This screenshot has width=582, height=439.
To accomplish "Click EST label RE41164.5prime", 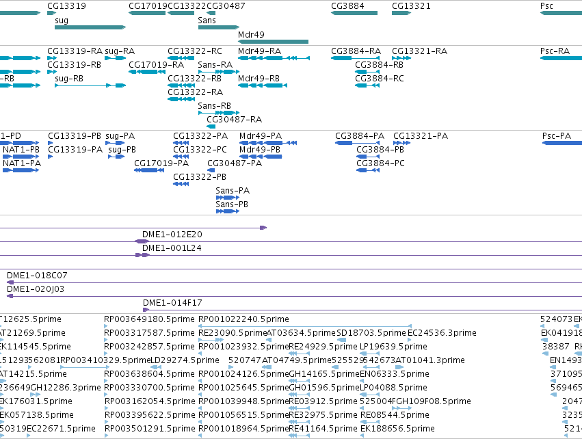I will click(x=323, y=429).
